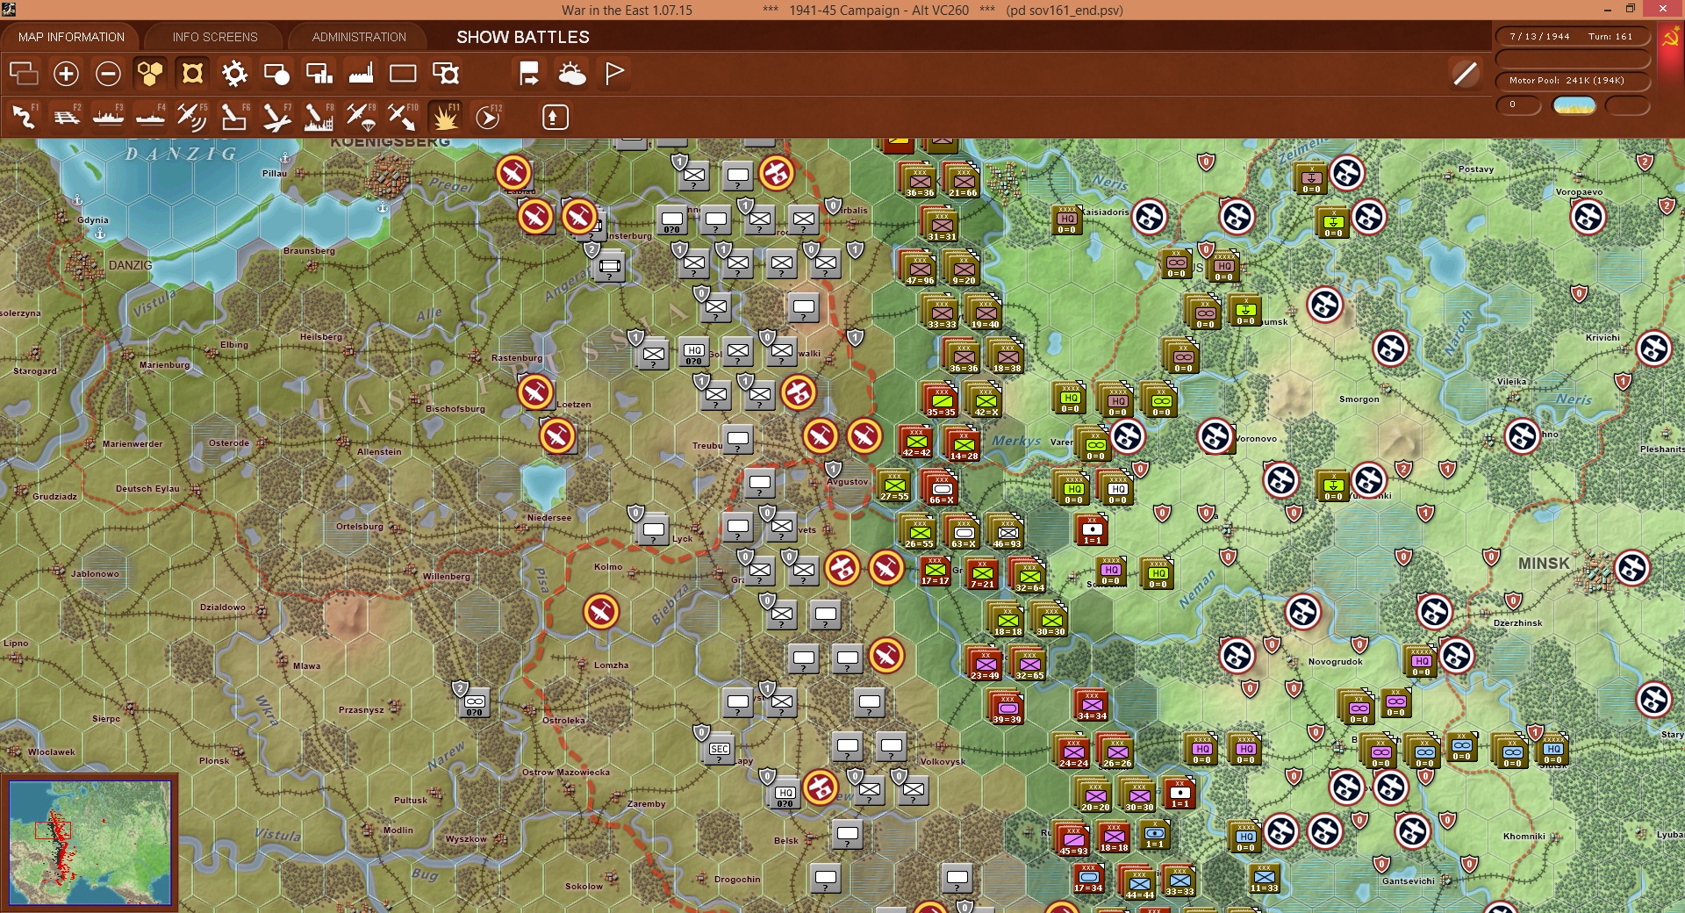Toggle the highlighted square unit-frame icon
This screenshot has width=1685, height=913.
(192, 74)
